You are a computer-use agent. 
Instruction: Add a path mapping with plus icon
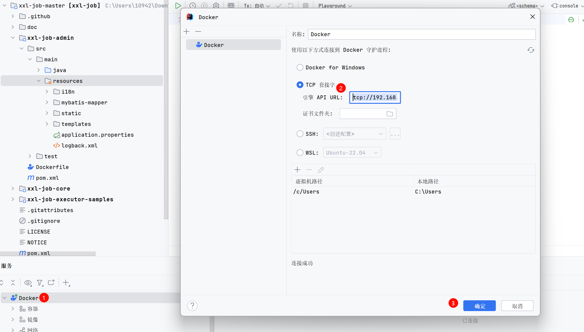coord(297,170)
